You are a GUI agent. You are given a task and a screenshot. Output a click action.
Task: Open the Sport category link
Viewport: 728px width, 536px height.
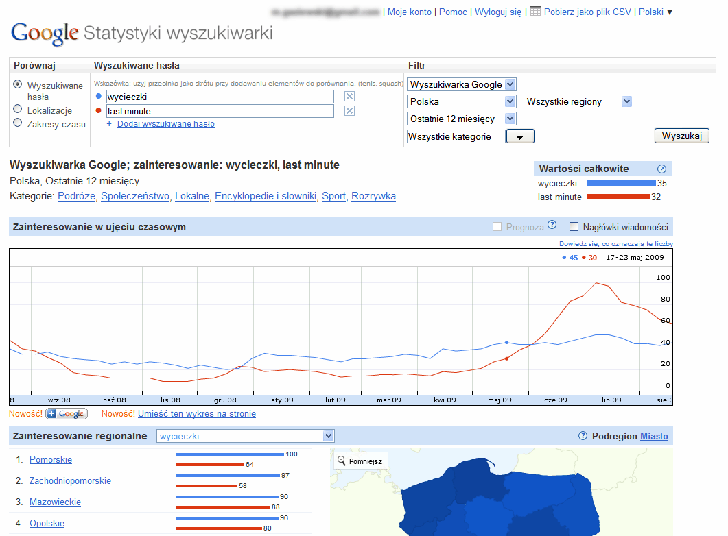[334, 196]
